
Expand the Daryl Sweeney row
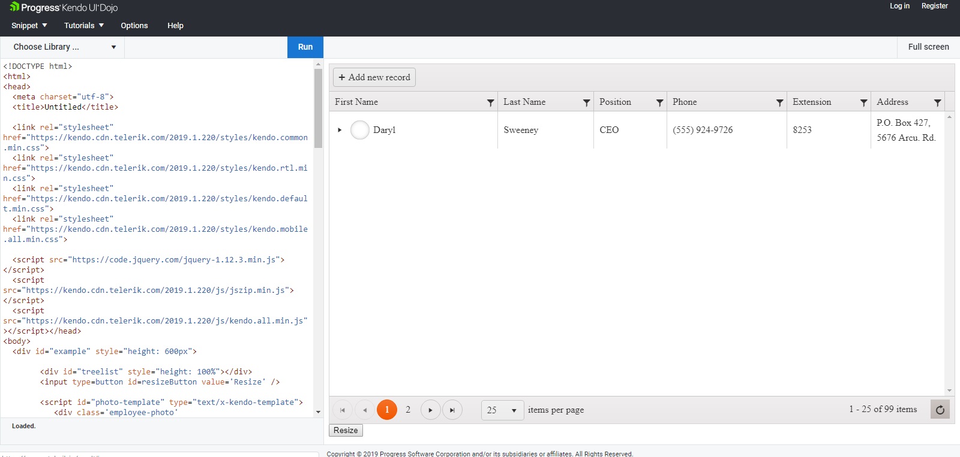tap(340, 130)
